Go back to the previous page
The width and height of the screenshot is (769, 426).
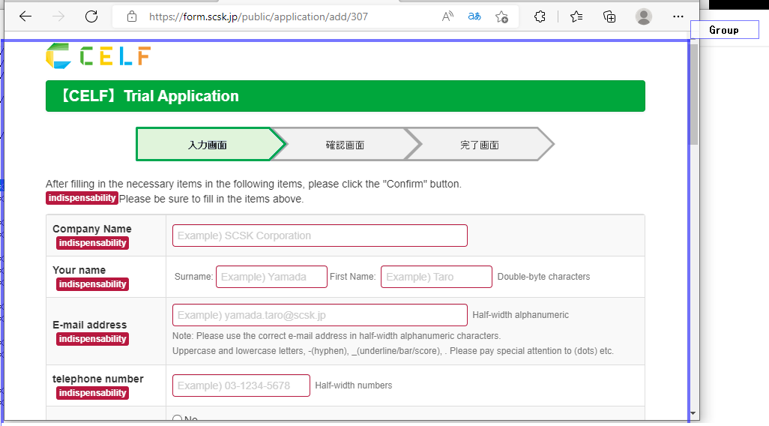click(25, 16)
